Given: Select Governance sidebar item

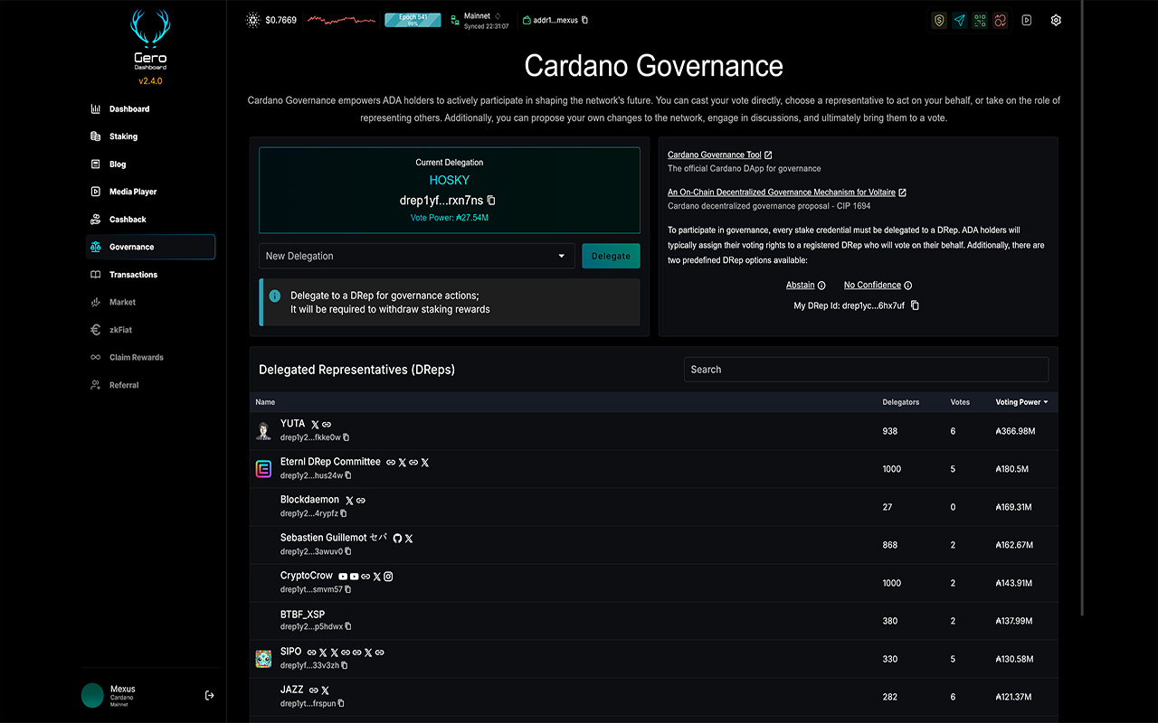Looking at the screenshot, I should [x=150, y=247].
